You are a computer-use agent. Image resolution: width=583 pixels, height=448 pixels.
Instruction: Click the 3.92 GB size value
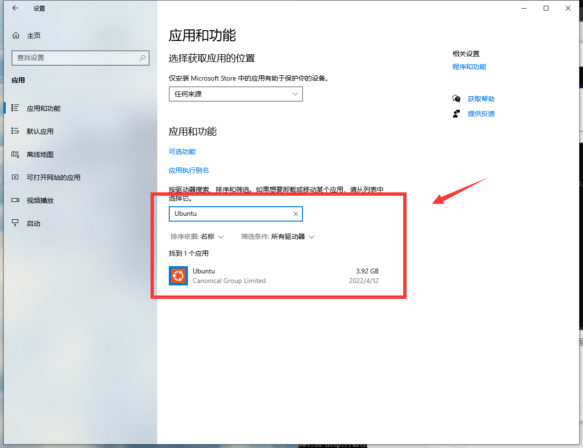(367, 271)
